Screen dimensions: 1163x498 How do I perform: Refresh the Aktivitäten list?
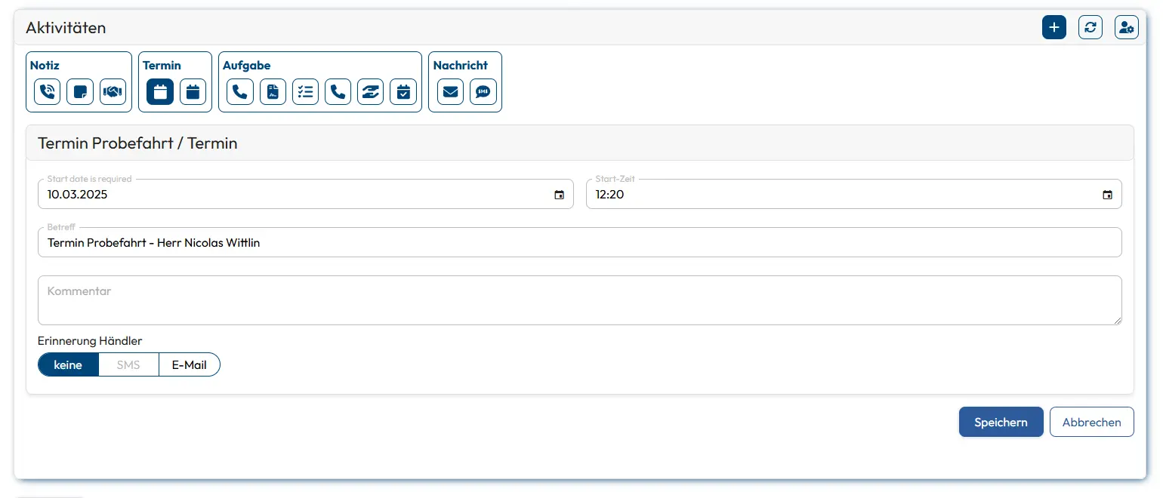coord(1090,28)
